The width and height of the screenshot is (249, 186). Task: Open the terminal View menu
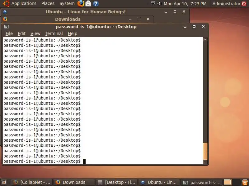click(x=35, y=33)
